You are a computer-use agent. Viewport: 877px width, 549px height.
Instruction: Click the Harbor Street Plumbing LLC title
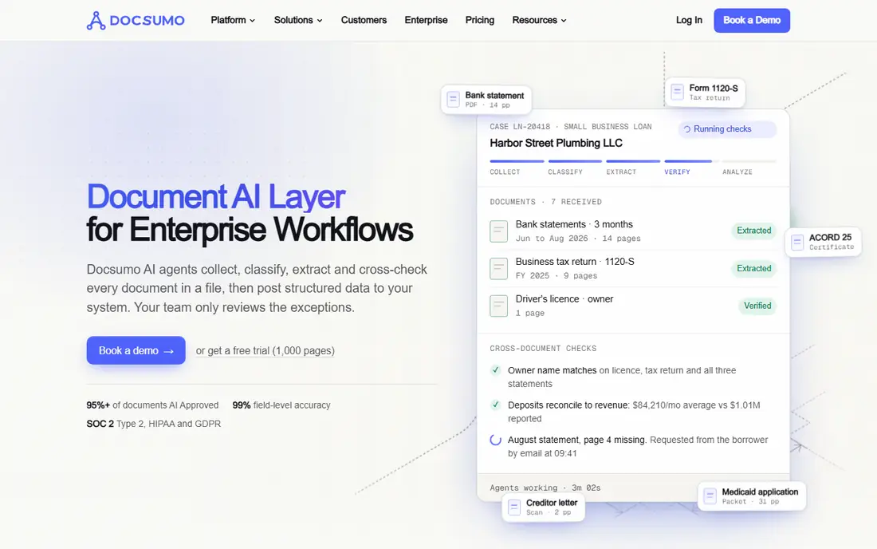[556, 144]
